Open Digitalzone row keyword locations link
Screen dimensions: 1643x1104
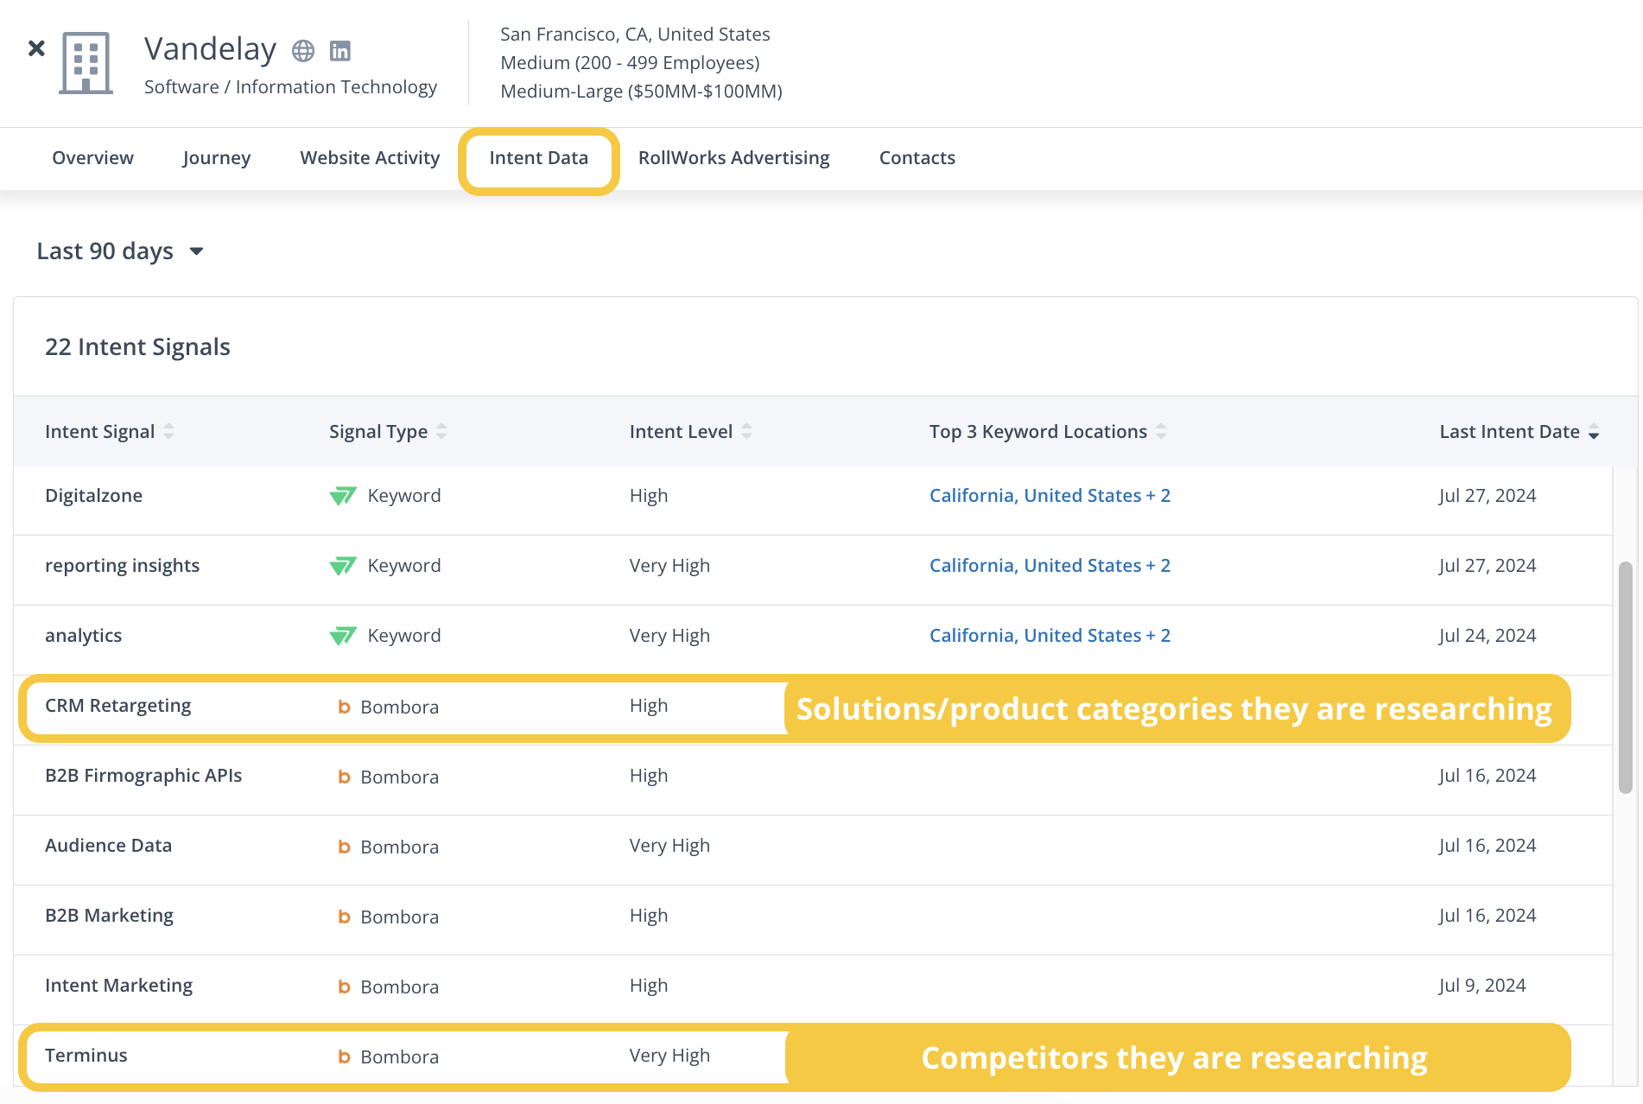(x=1050, y=496)
